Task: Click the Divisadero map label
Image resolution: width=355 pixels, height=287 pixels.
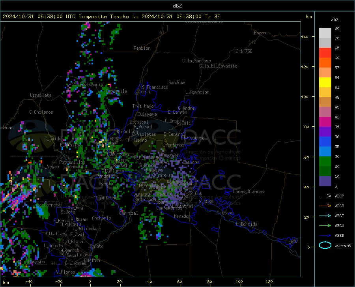Action: coord(192,138)
